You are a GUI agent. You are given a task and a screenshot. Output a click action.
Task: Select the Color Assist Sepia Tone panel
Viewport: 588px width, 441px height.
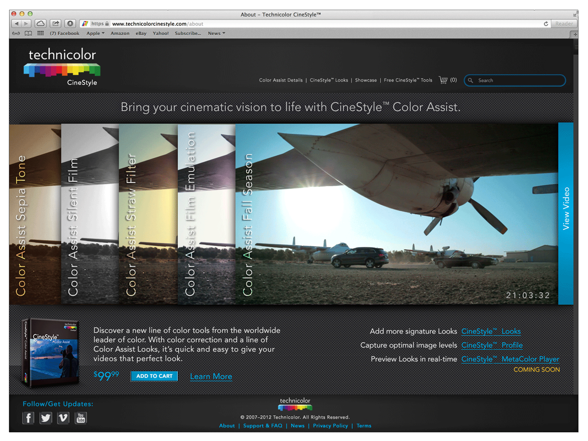point(35,214)
